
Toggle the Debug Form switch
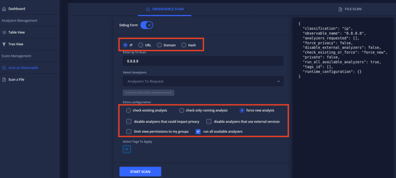pos(147,25)
